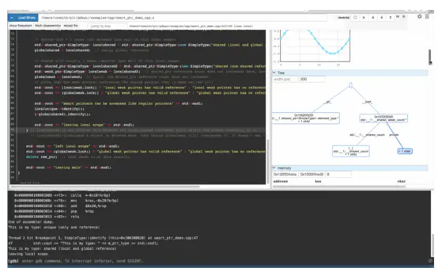Edit the tree width value 300
Image resolution: width=439 pixels, height=271 pixels.
312,79
